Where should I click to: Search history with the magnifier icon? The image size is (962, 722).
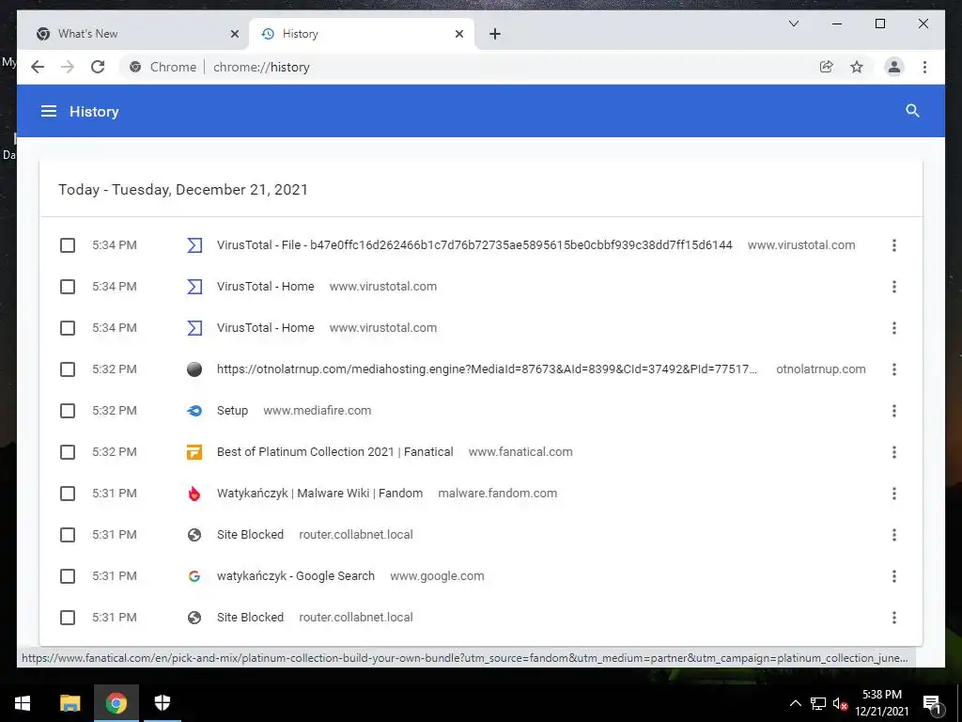912,111
